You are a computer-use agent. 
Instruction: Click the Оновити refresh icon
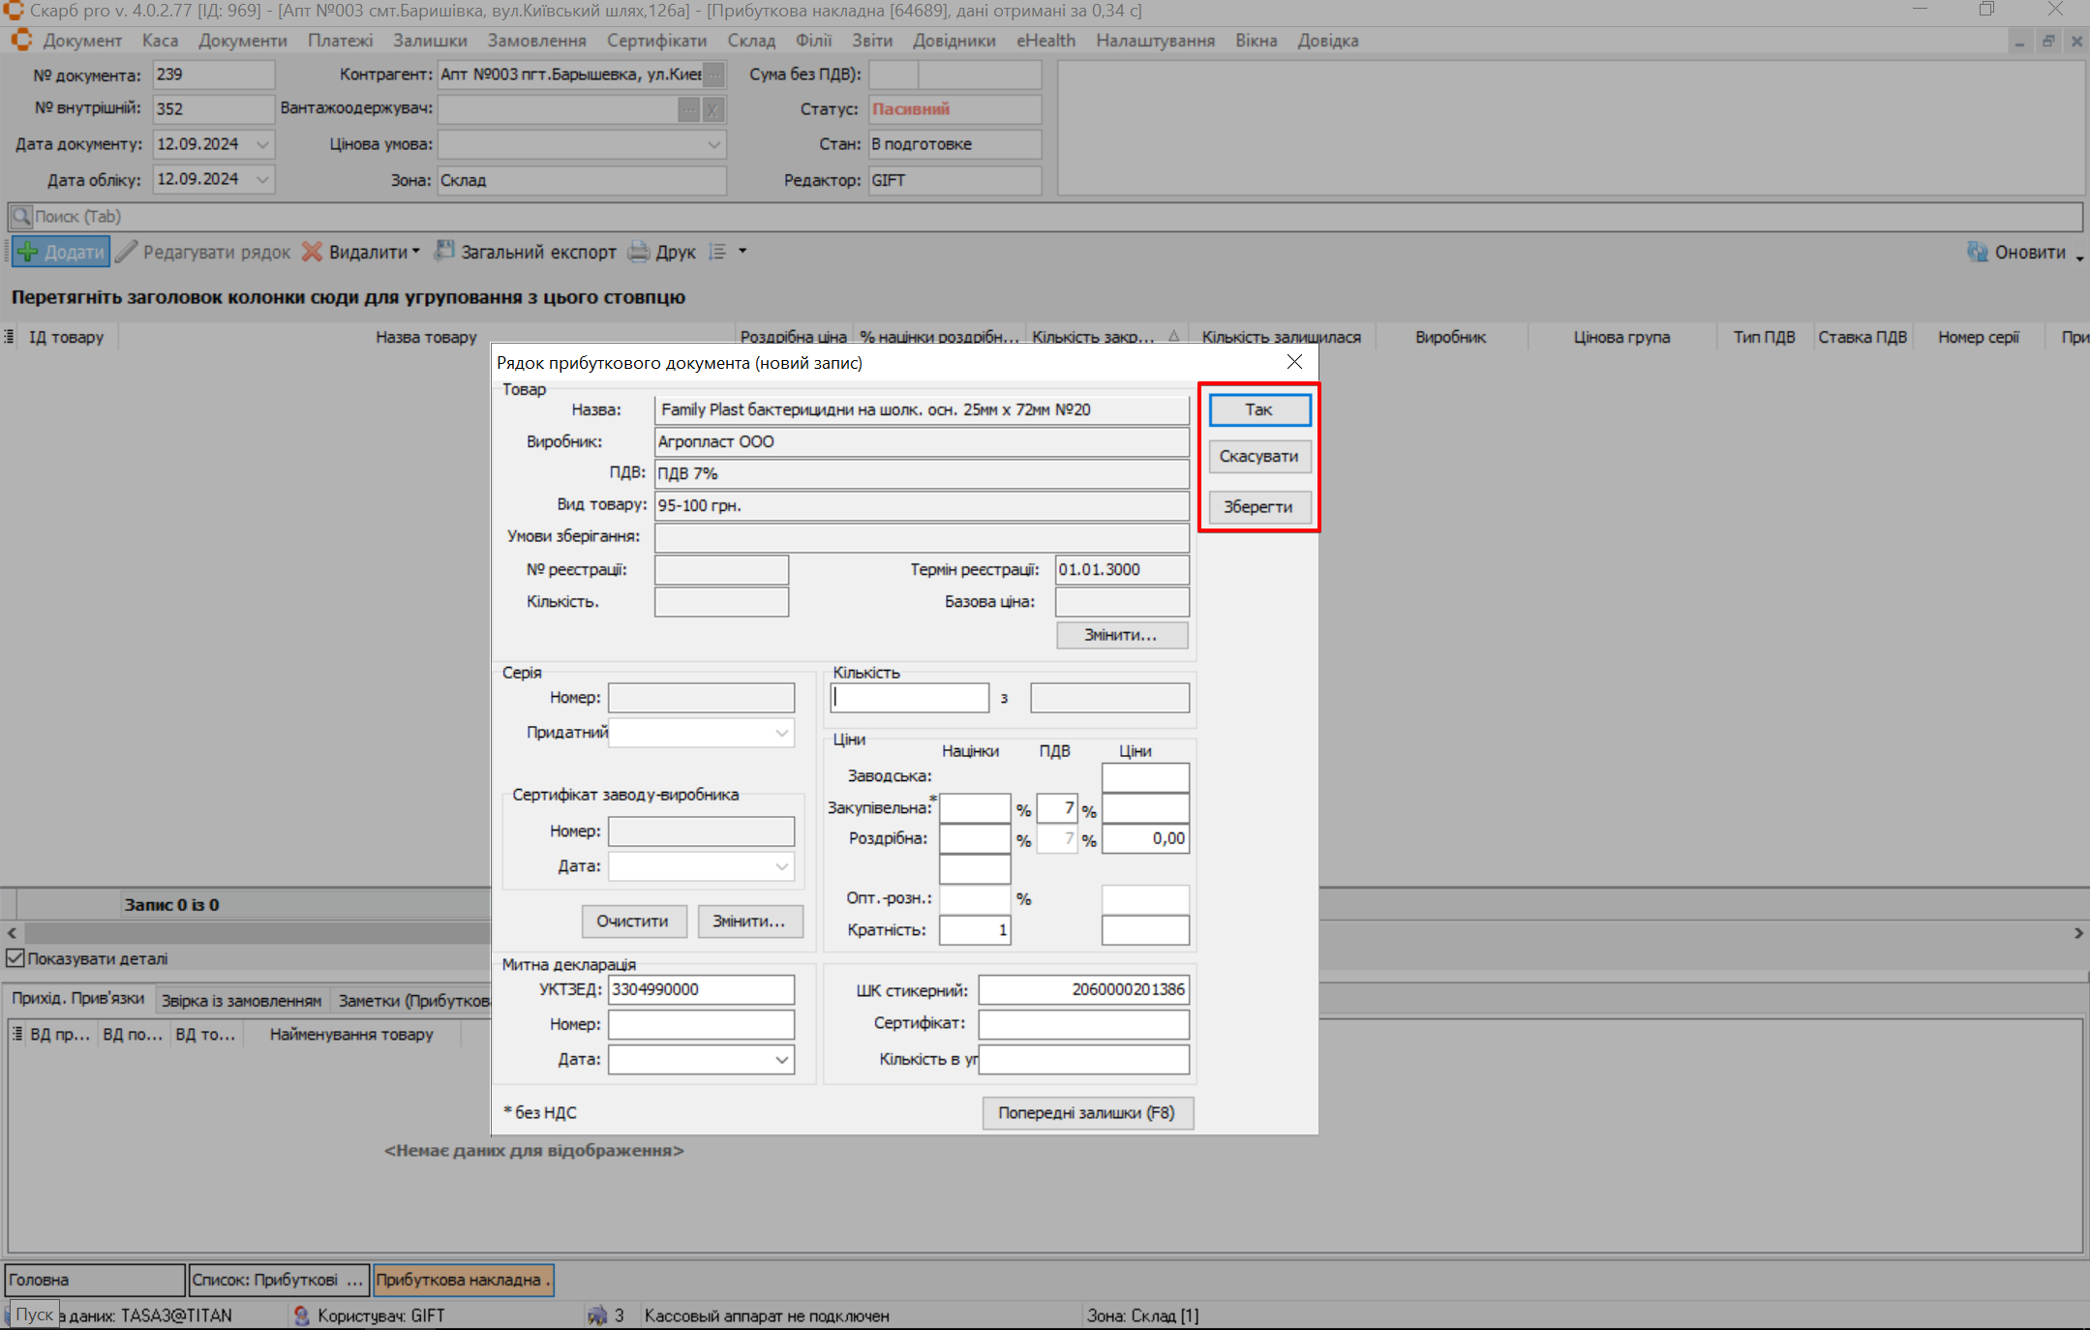[x=1978, y=252]
